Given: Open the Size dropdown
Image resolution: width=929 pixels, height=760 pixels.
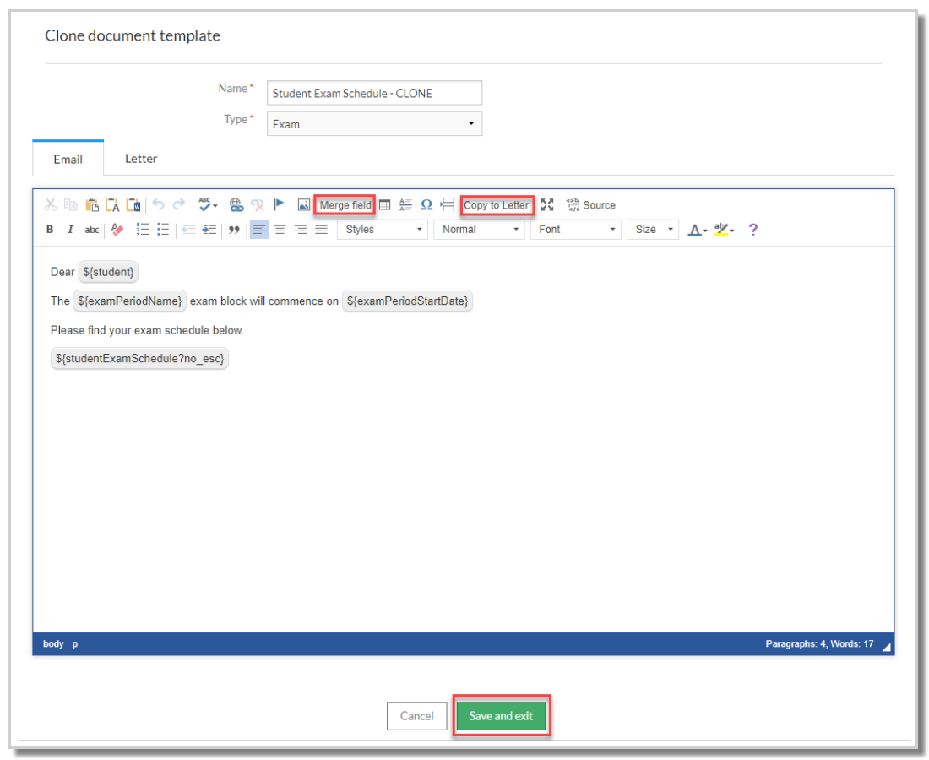Looking at the screenshot, I should pyautogui.click(x=653, y=229).
